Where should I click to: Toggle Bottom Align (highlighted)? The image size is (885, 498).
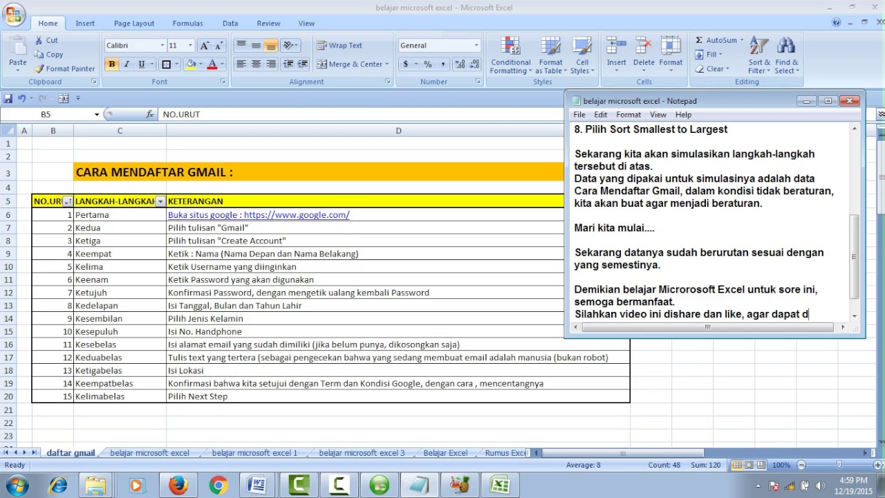click(271, 46)
